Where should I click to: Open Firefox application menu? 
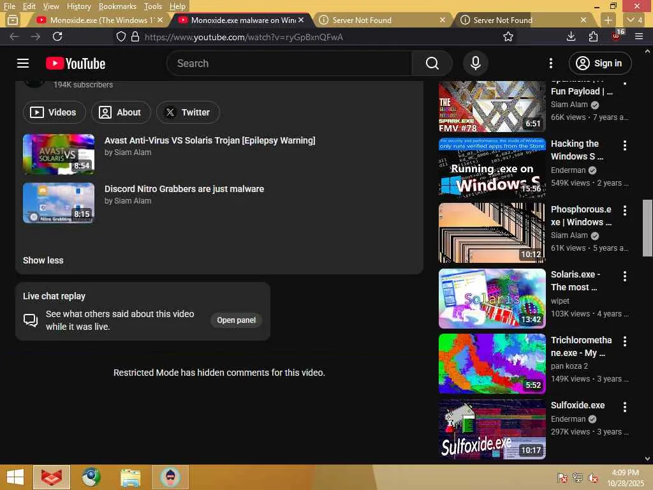tap(639, 36)
